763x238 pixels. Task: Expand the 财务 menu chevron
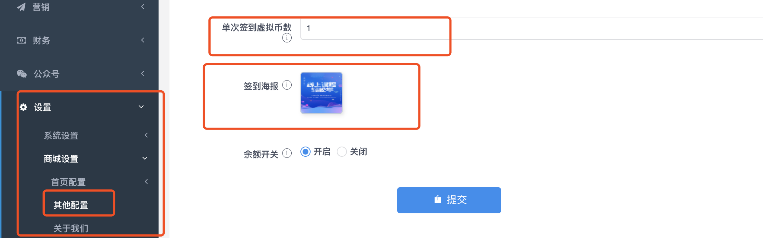(143, 40)
